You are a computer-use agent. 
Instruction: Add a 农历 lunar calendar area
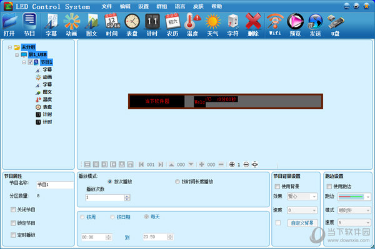(172, 25)
